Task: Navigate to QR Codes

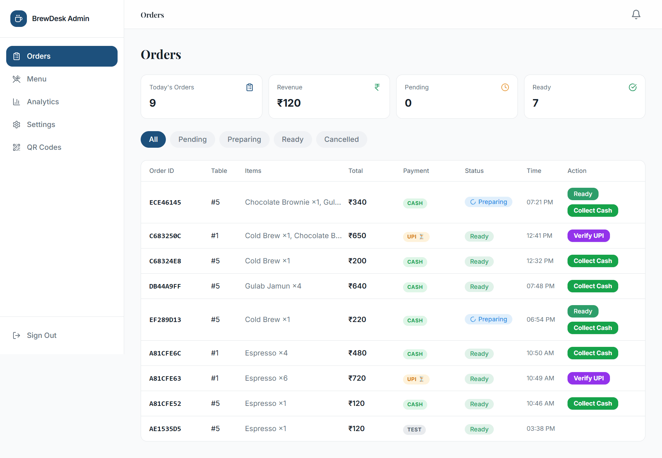Action: (62, 147)
